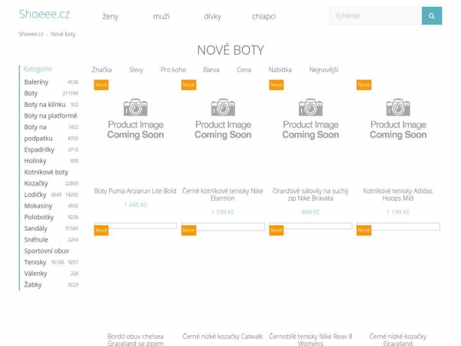This screenshot has width=461, height=346.
Task: Open Boty Puma Anzarun Lite Bold title
Action: pos(135,191)
